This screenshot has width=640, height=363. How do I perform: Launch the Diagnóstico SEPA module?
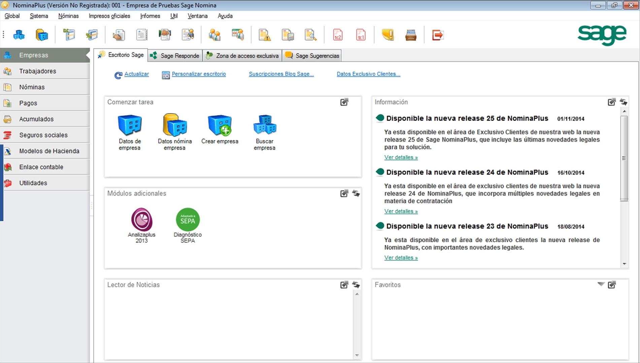click(188, 225)
